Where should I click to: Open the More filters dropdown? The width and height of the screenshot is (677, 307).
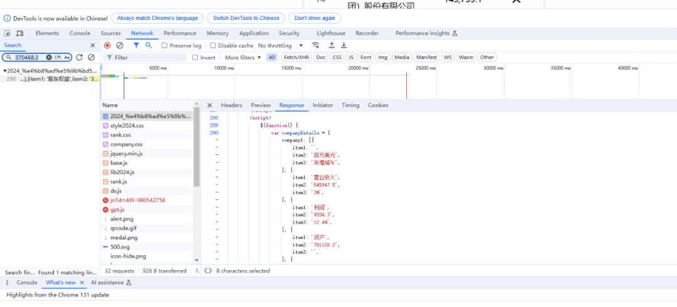tap(243, 58)
